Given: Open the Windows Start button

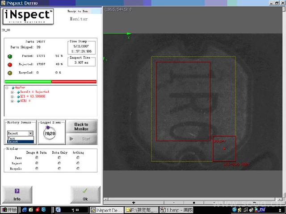Looking at the screenshot, I should pos(8,210).
